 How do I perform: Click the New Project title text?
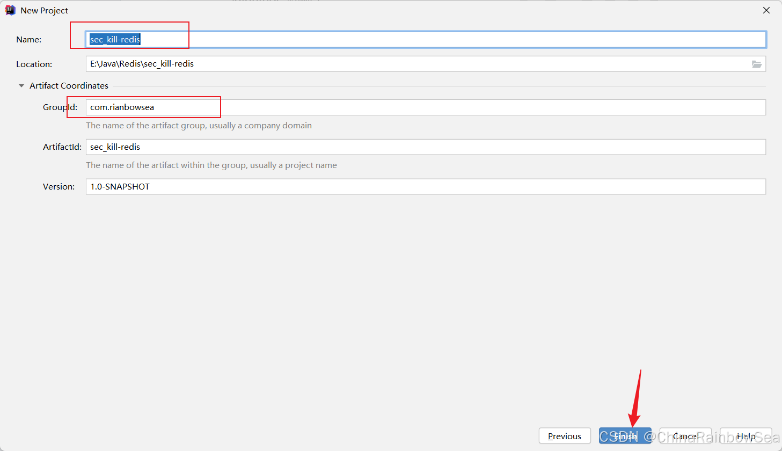pos(44,11)
